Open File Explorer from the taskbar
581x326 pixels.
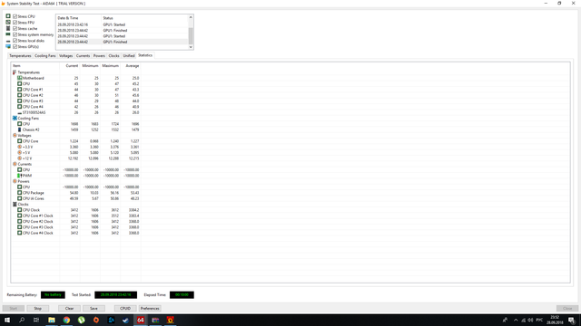tap(52, 320)
